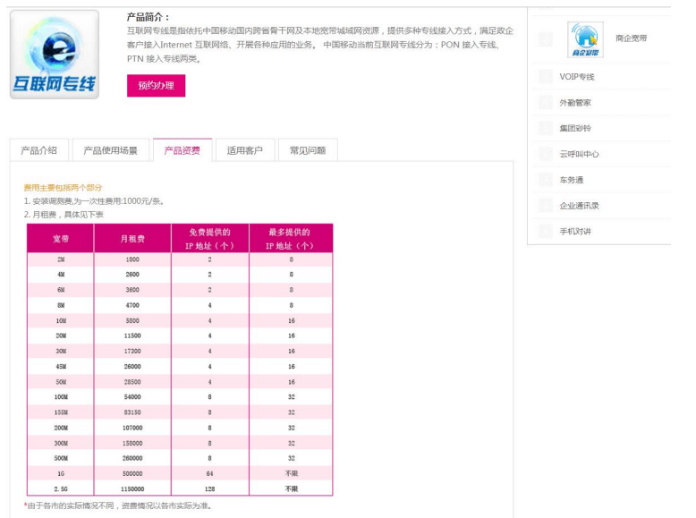Click the 158000 monthly fee cell
This screenshot has width=696, height=518.
[132, 443]
